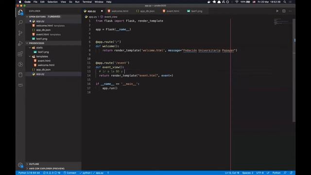311x175 pixels.
Task: Switch to the event.html editor tab
Action: (x=173, y=11)
